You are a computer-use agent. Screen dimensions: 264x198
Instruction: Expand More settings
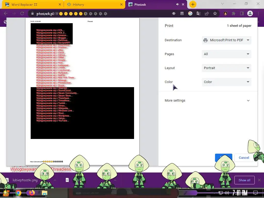coord(208,101)
